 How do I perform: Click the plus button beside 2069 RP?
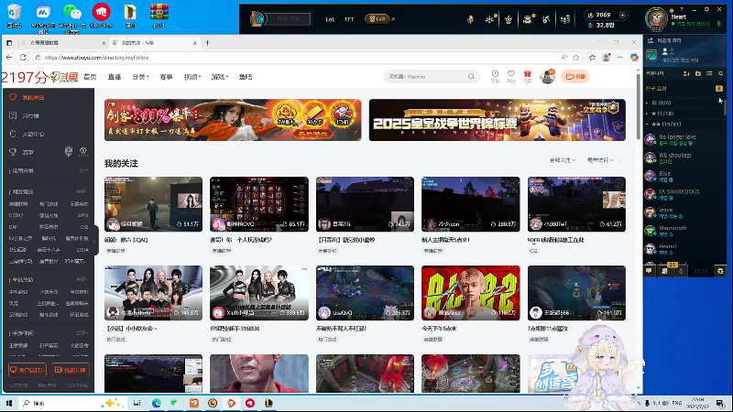pyautogui.click(x=622, y=15)
